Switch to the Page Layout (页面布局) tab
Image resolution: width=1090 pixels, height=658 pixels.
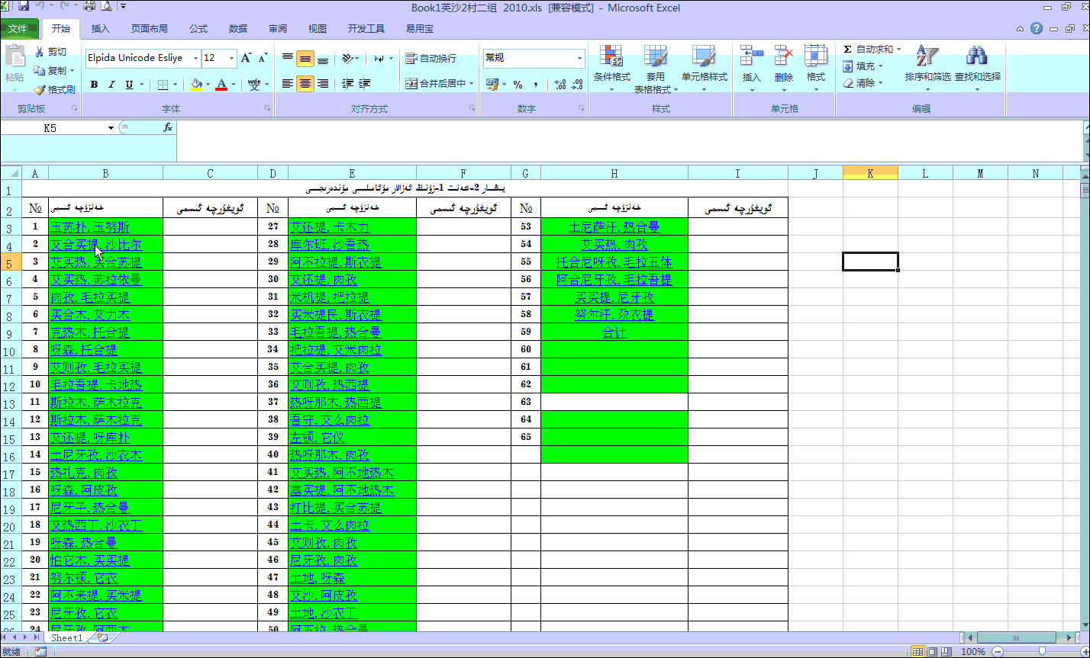pyautogui.click(x=149, y=29)
